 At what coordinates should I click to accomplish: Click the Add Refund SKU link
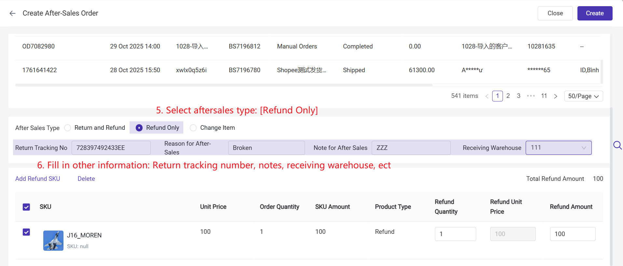(38, 179)
